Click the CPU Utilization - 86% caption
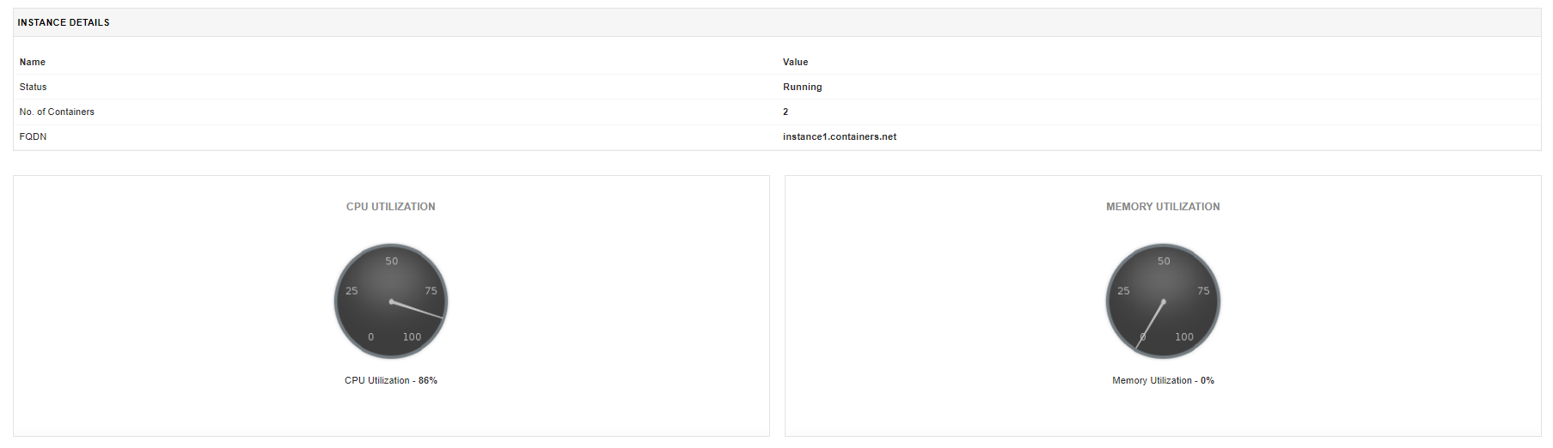1553x448 pixels. click(390, 380)
